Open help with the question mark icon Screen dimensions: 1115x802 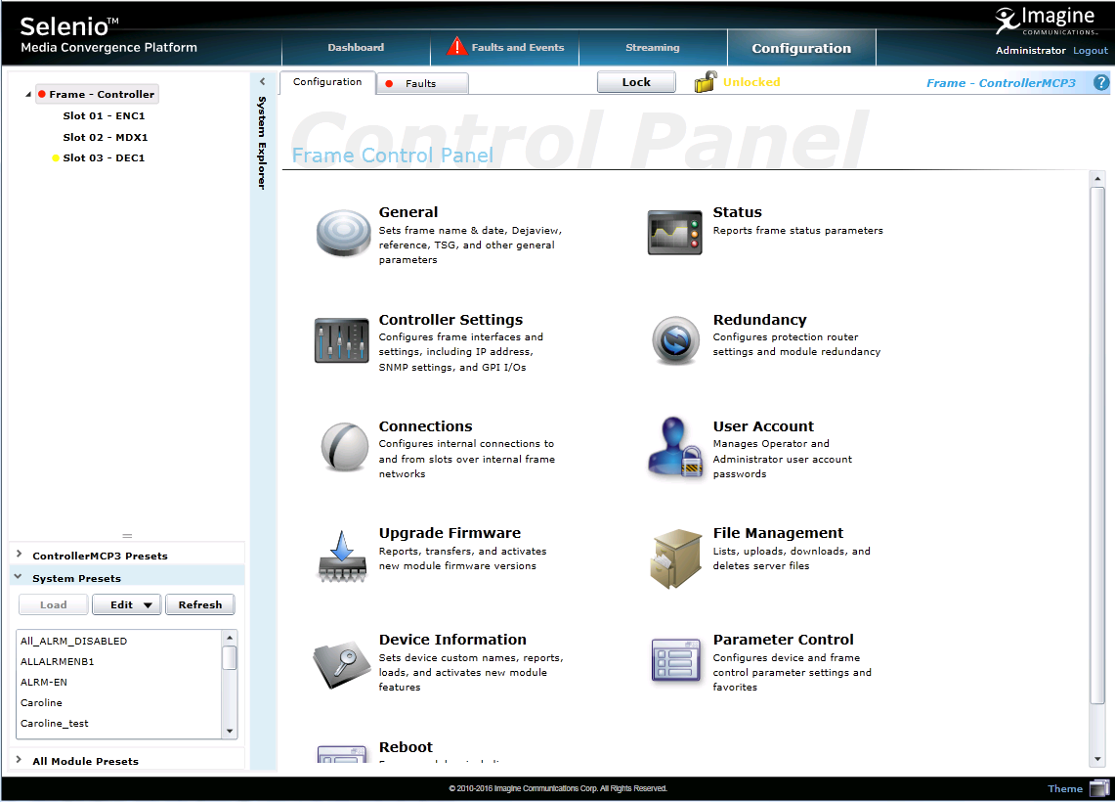[1100, 82]
